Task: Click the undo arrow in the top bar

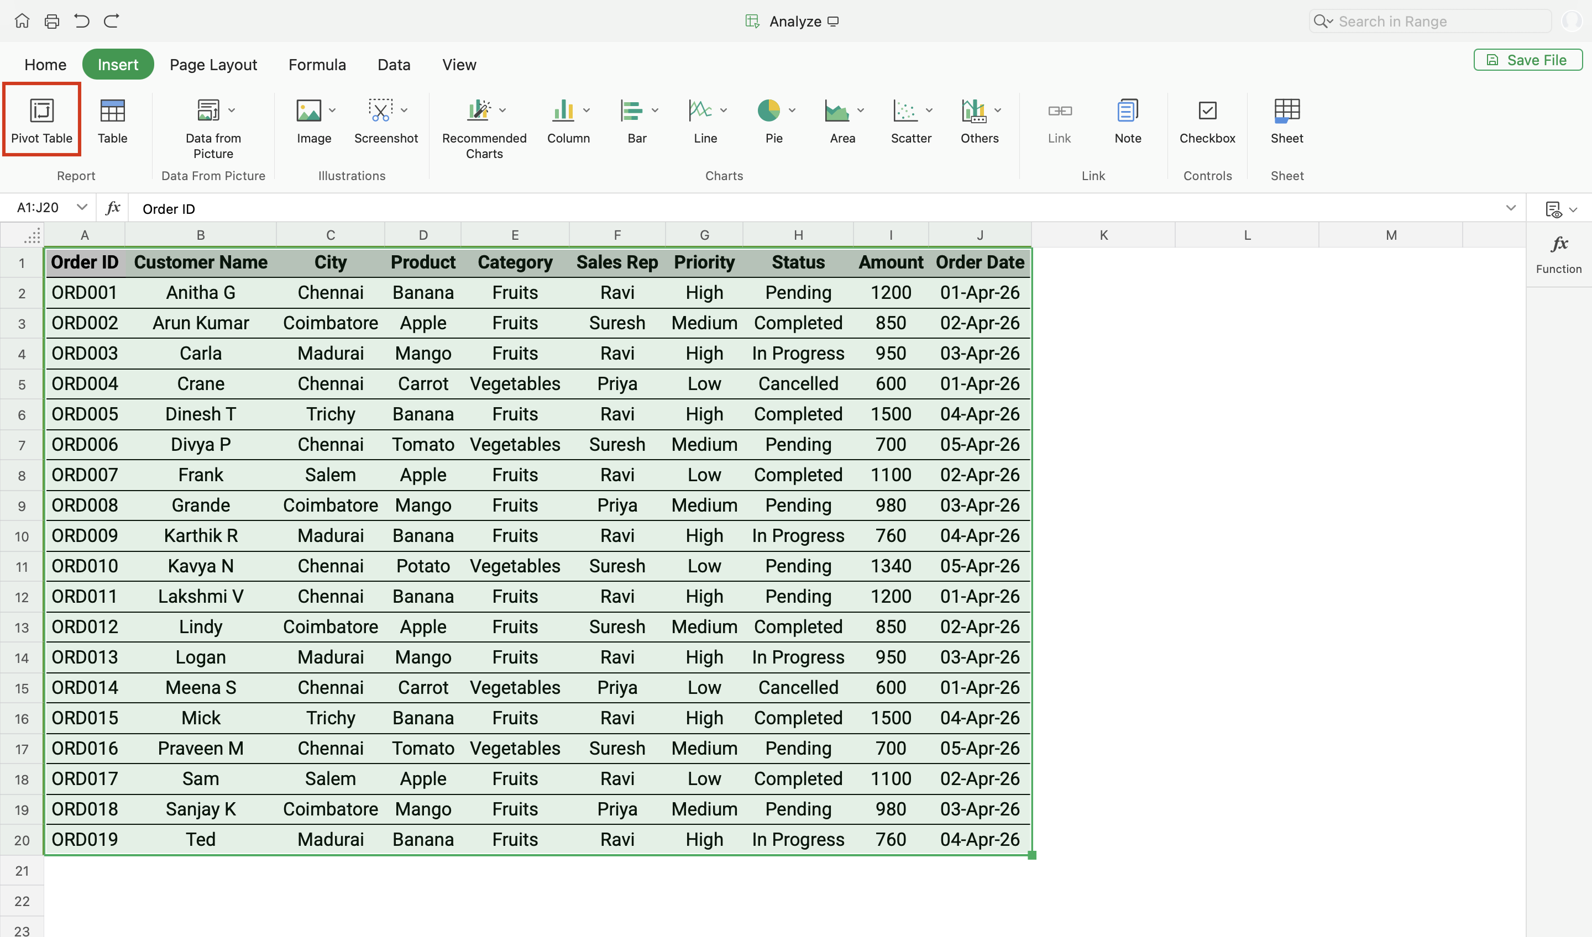Action: pos(81,21)
